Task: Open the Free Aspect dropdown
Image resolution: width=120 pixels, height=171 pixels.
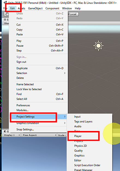Action: point(40,135)
